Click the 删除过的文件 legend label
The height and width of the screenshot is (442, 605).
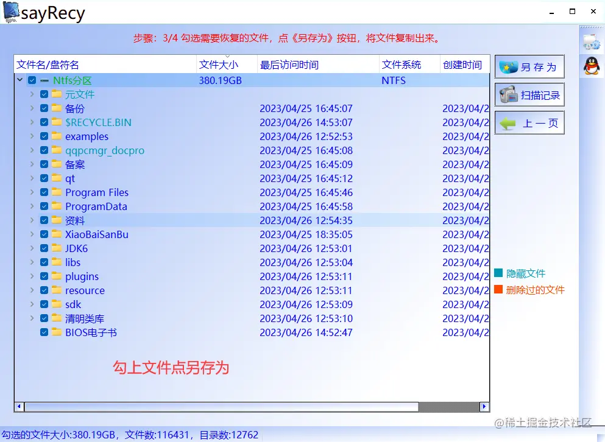pos(535,290)
